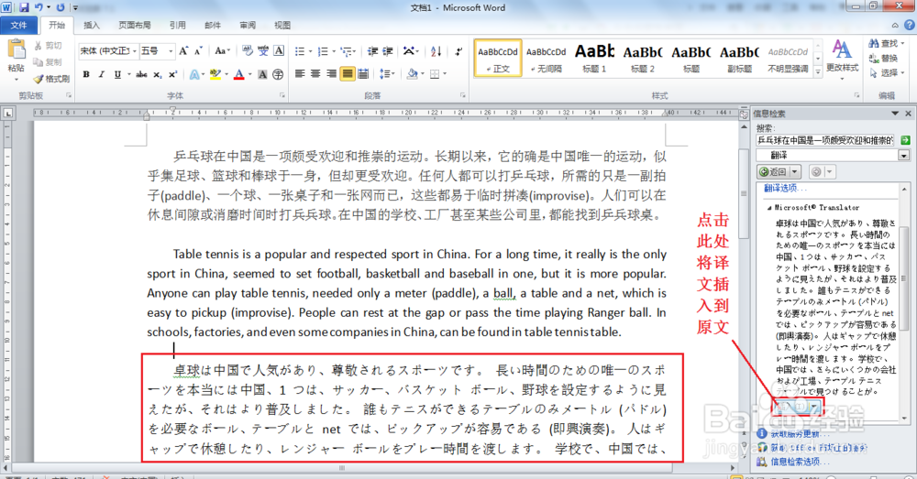The width and height of the screenshot is (917, 479).
Task: Click the Change Styles (更改样式) button
Action: [842, 58]
